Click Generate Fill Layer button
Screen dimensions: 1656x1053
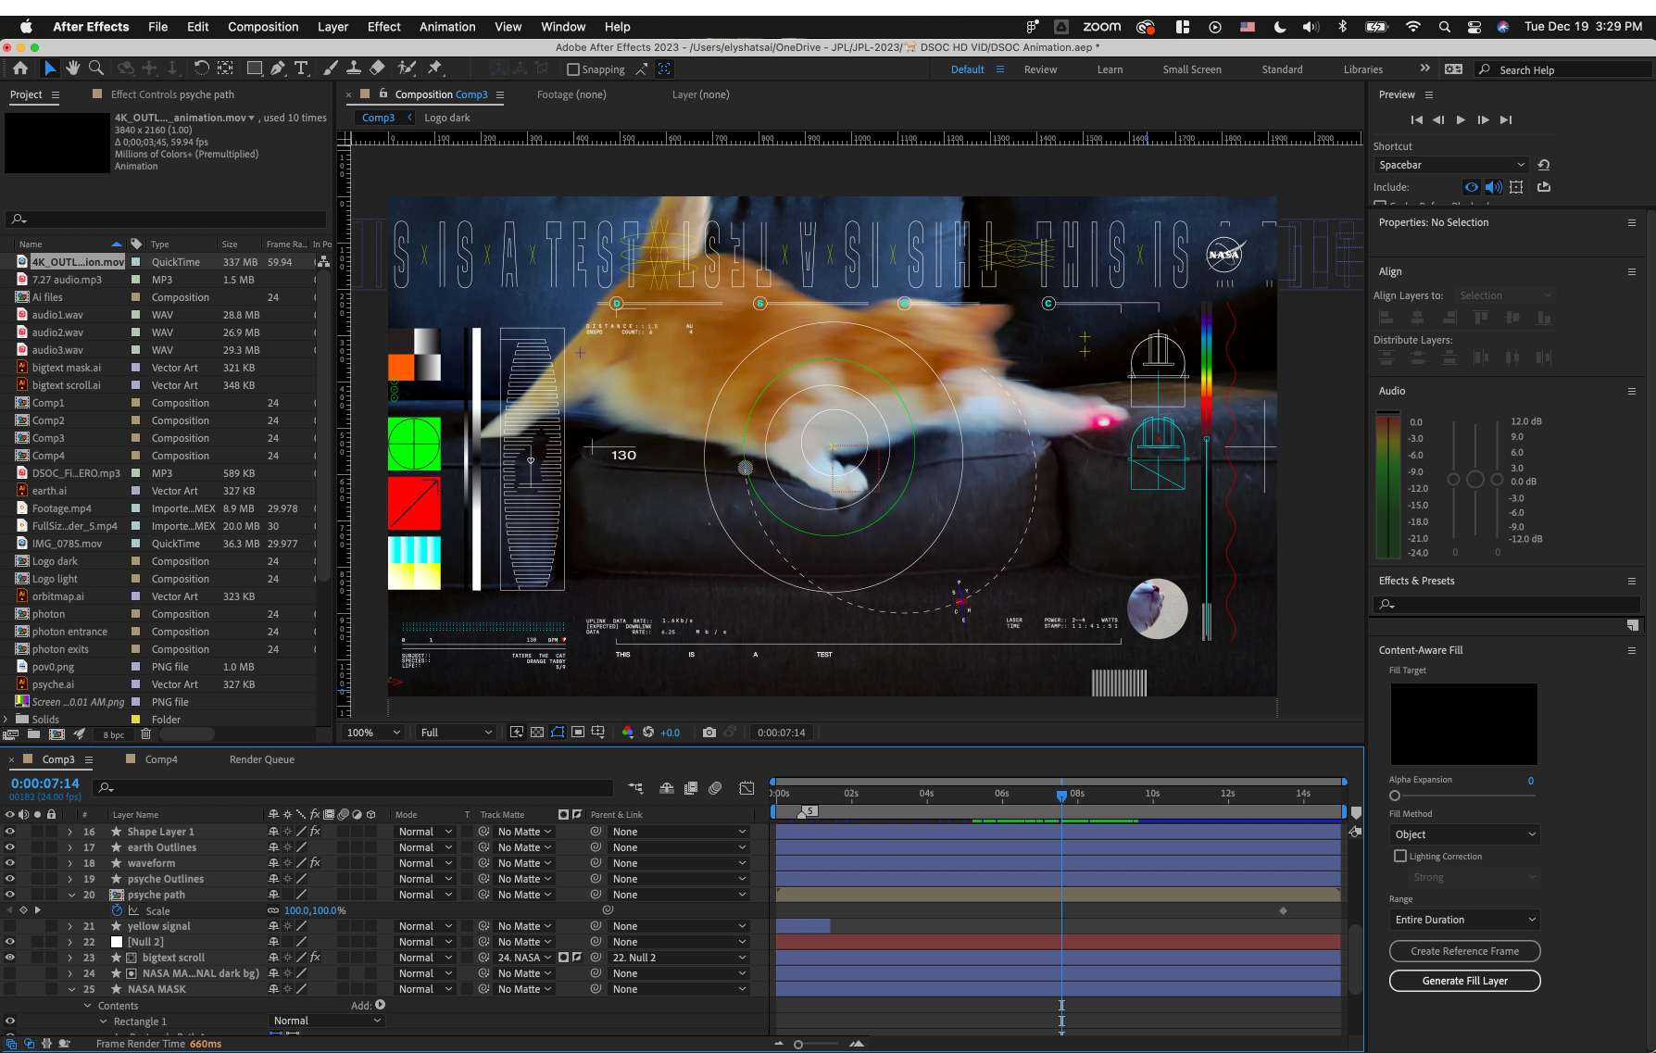(x=1464, y=981)
